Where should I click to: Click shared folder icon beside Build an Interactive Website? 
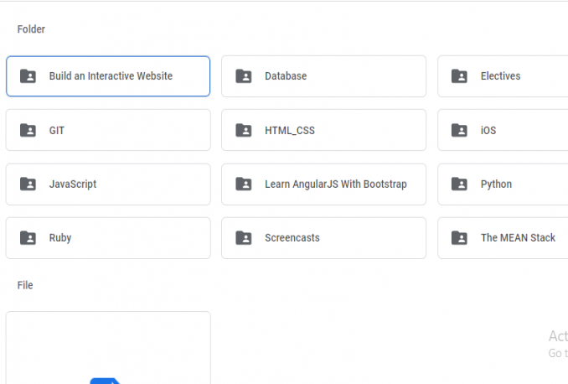pyautogui.click(x=28, y=76)
